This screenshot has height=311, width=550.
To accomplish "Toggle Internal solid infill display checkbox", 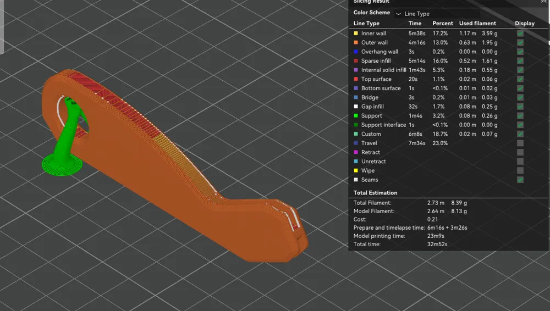I will 520,70.
